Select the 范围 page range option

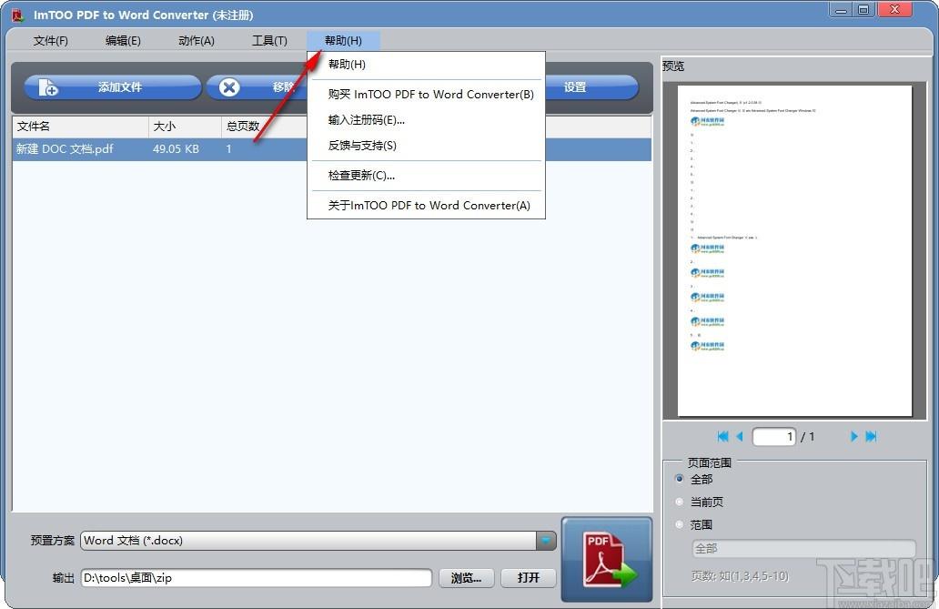click(x=679, y=524)
